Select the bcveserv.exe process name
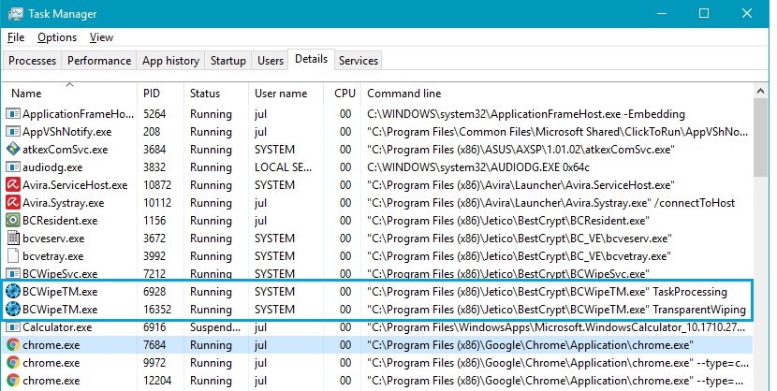777x391 pixels. [53, 239]
